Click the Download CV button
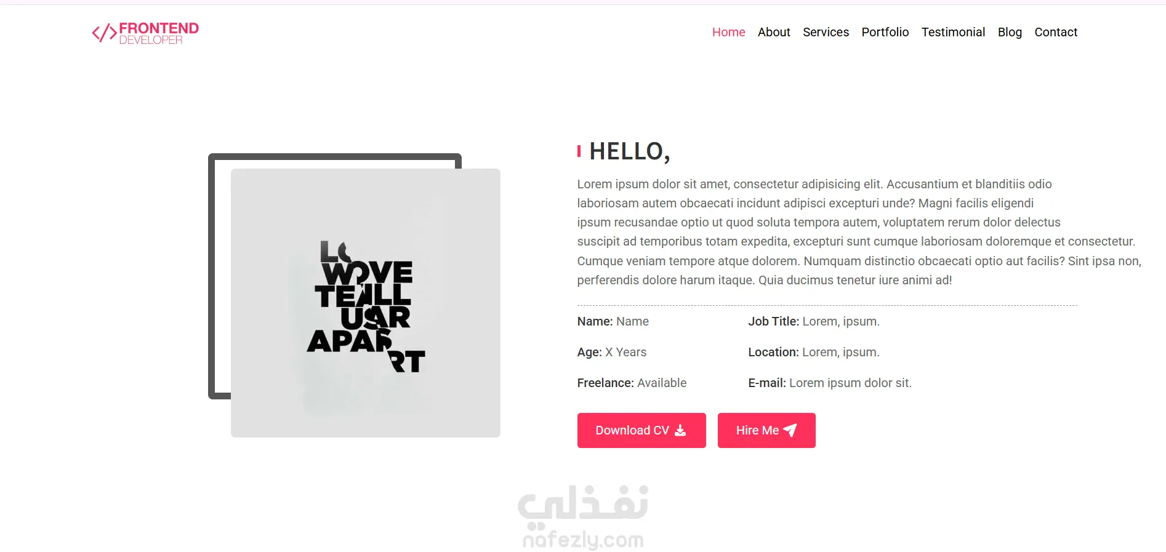 coord(641,430)
